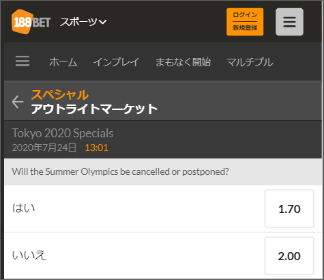This screenshot has height=280, width=324.
Task: Open the left navigation hamburger icon
Action: coord(23,61)
